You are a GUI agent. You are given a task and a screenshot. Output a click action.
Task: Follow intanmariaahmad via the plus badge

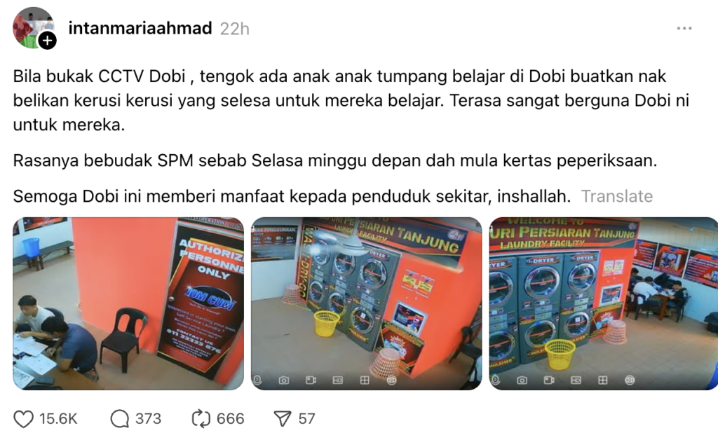(x=47, y=41)
